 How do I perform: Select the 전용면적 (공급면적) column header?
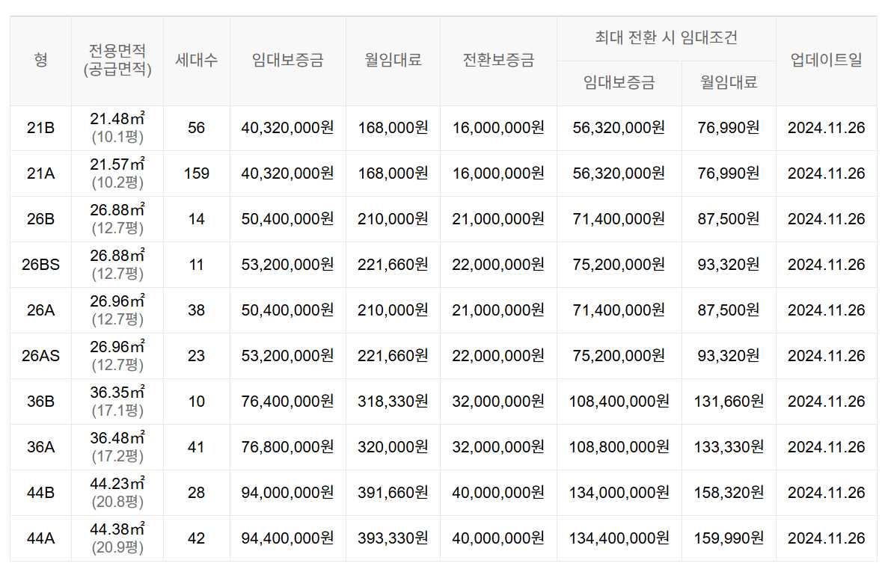(117, 60)
